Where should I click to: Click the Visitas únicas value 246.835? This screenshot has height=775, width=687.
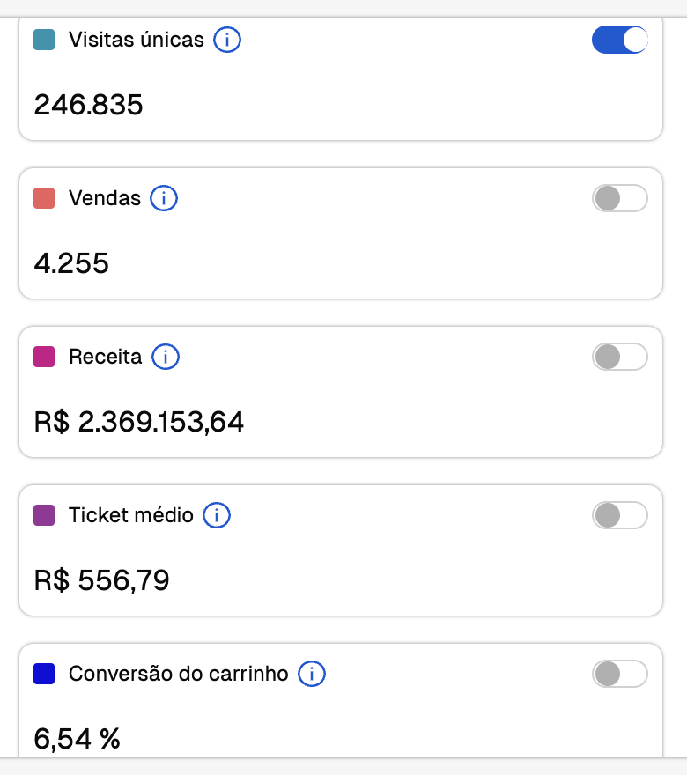coord(88,105)
